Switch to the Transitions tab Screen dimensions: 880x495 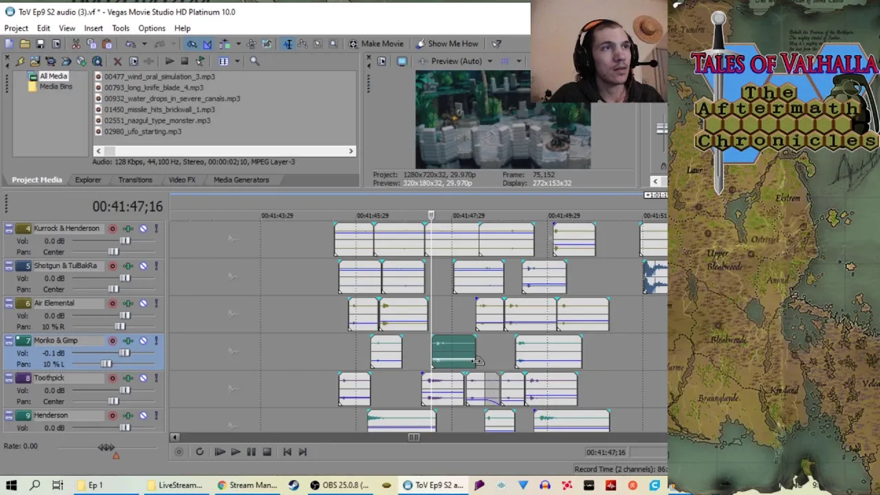coord(135,179)
